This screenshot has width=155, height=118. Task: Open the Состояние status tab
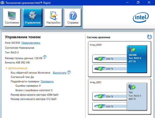pyautogui.click(x=12, y=18)
